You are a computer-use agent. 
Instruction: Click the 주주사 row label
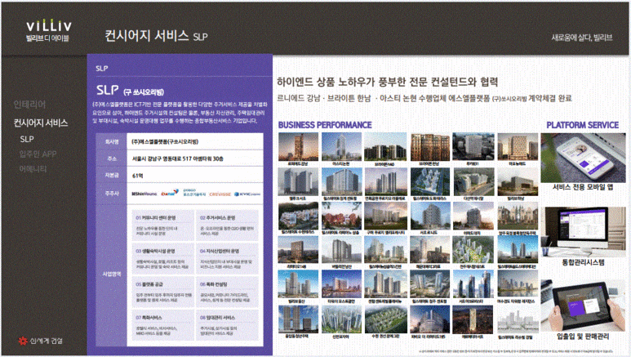pyautogui.click(x=112, y=194)
